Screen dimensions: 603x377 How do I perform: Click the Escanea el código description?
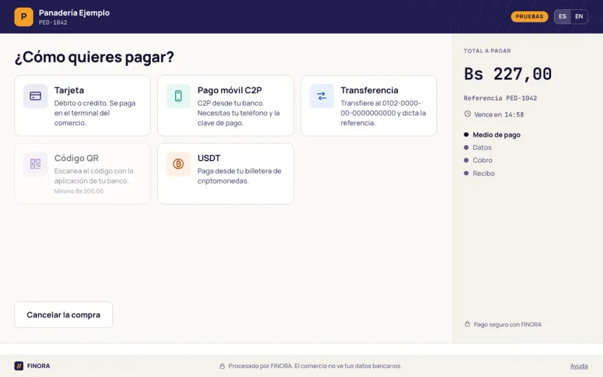[x=94, y=176]
